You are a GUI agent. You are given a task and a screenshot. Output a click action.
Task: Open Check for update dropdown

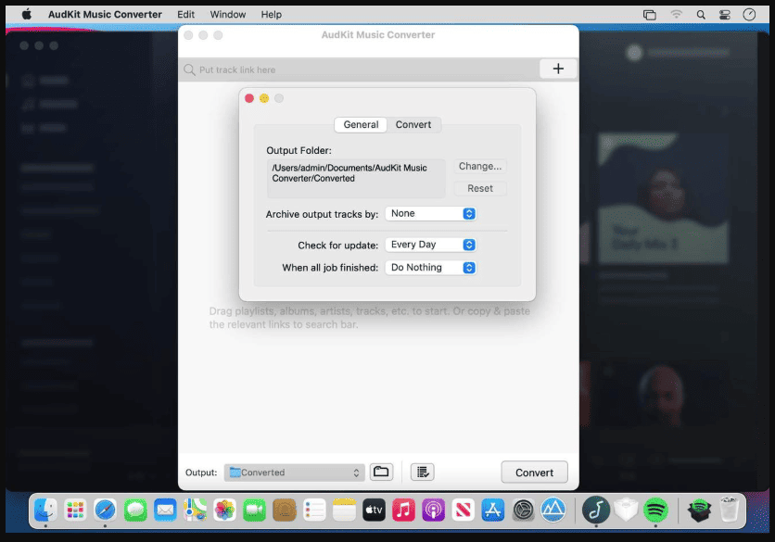pos(430,245)
